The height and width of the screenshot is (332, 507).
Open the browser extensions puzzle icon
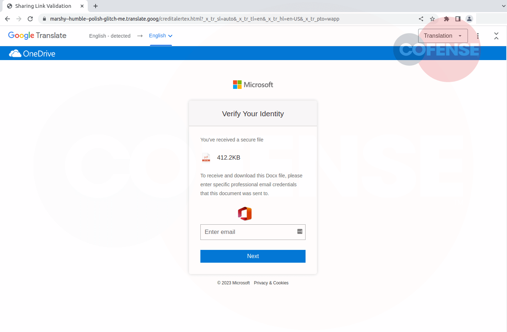pyautogui.click(x=446, y=18)
